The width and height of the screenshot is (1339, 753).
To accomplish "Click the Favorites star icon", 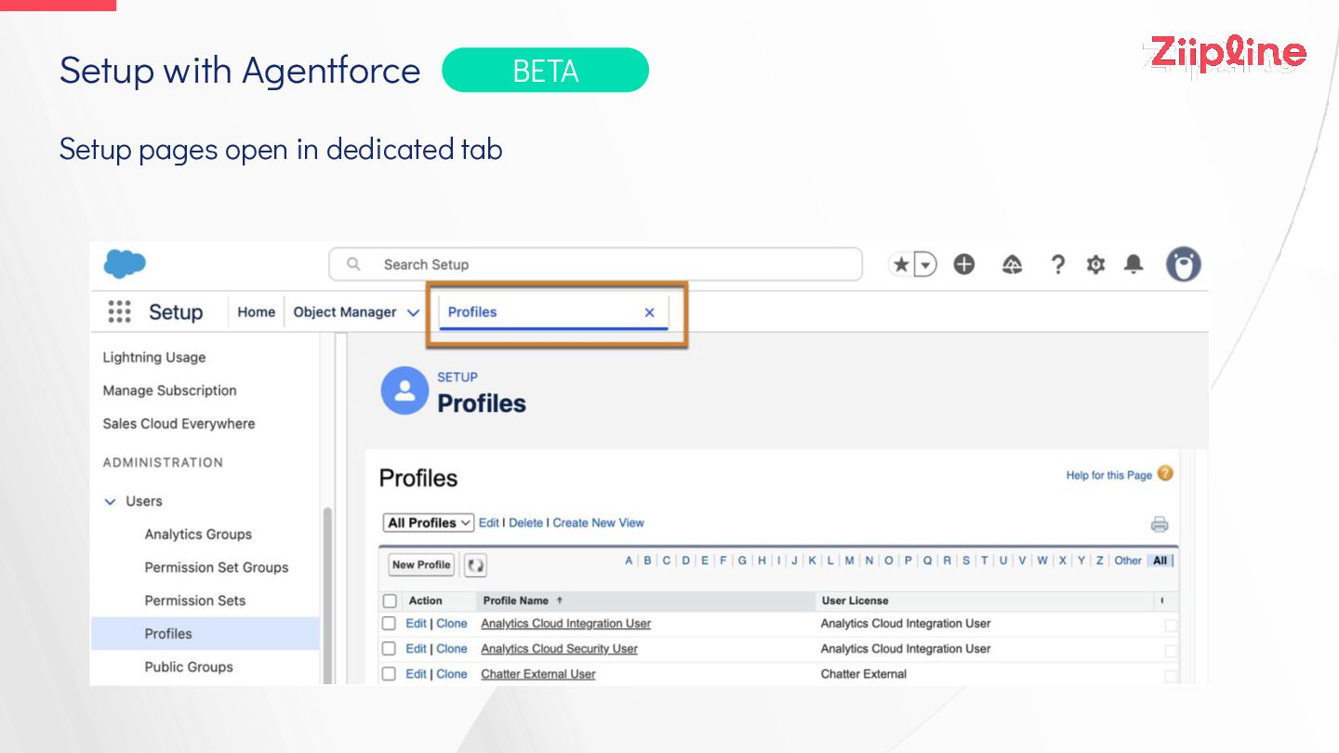I will click(x=901, y=265).
